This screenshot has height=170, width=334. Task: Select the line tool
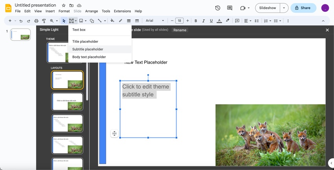99,21
